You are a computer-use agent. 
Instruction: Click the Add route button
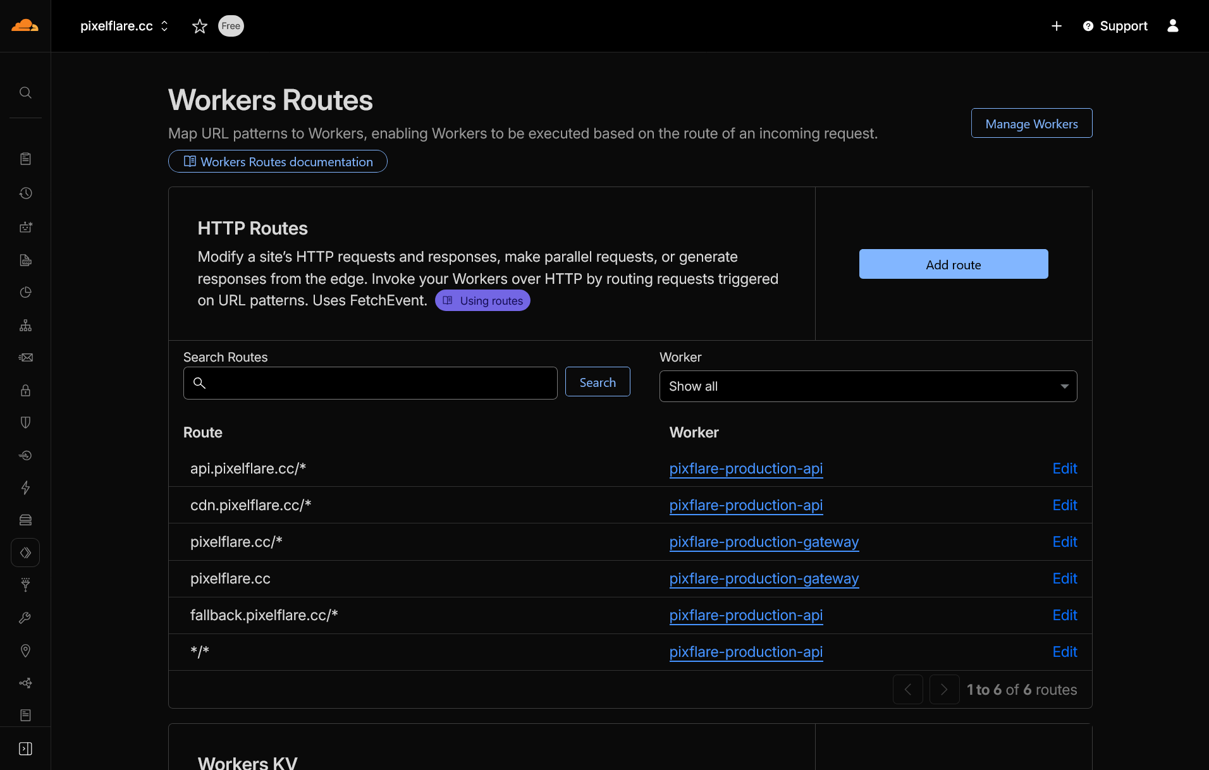[x=953, y=264]
